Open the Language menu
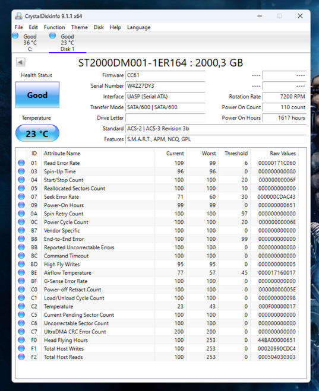Image resolution: width=319 pixels, height=391 pixels. coord(139,27)
